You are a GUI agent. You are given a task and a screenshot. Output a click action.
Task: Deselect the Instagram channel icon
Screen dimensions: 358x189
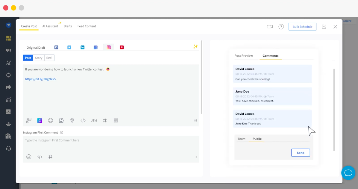(108, 47)
